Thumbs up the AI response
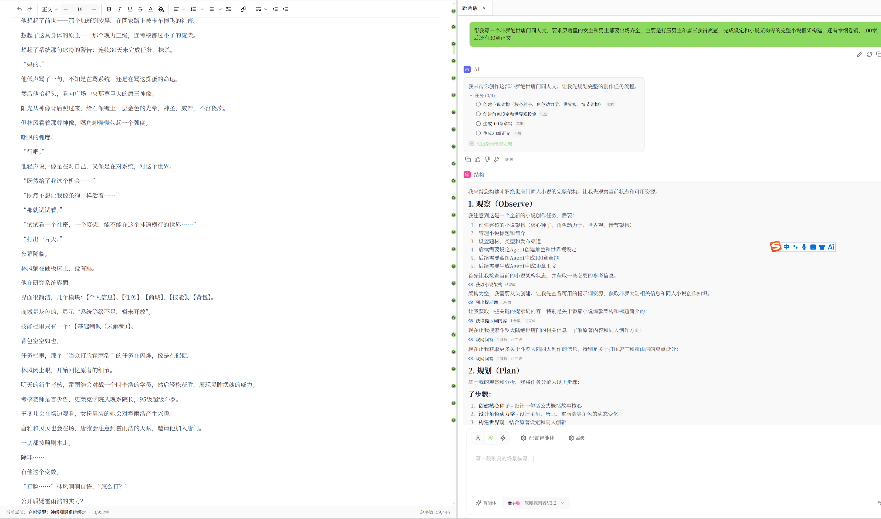Screen dimensions: 881x519 478,160
